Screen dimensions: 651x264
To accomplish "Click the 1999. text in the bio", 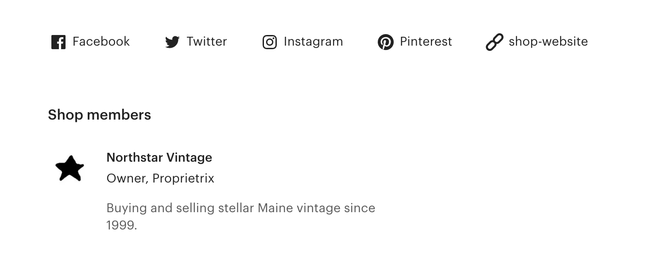I will (122, 225).
